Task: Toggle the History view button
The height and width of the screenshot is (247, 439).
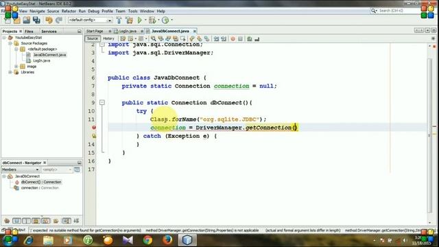Action: click(108, 38)
